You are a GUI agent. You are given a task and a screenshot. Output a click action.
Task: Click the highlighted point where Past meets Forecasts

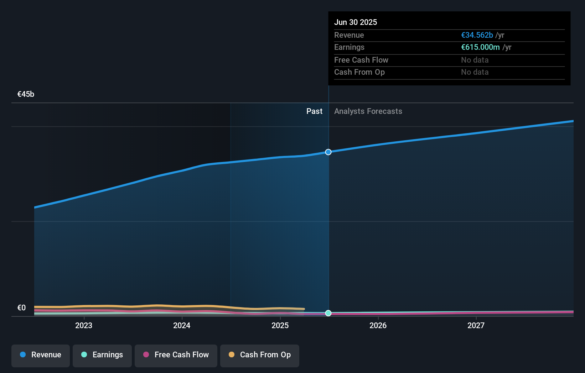(x=328, y=152)
